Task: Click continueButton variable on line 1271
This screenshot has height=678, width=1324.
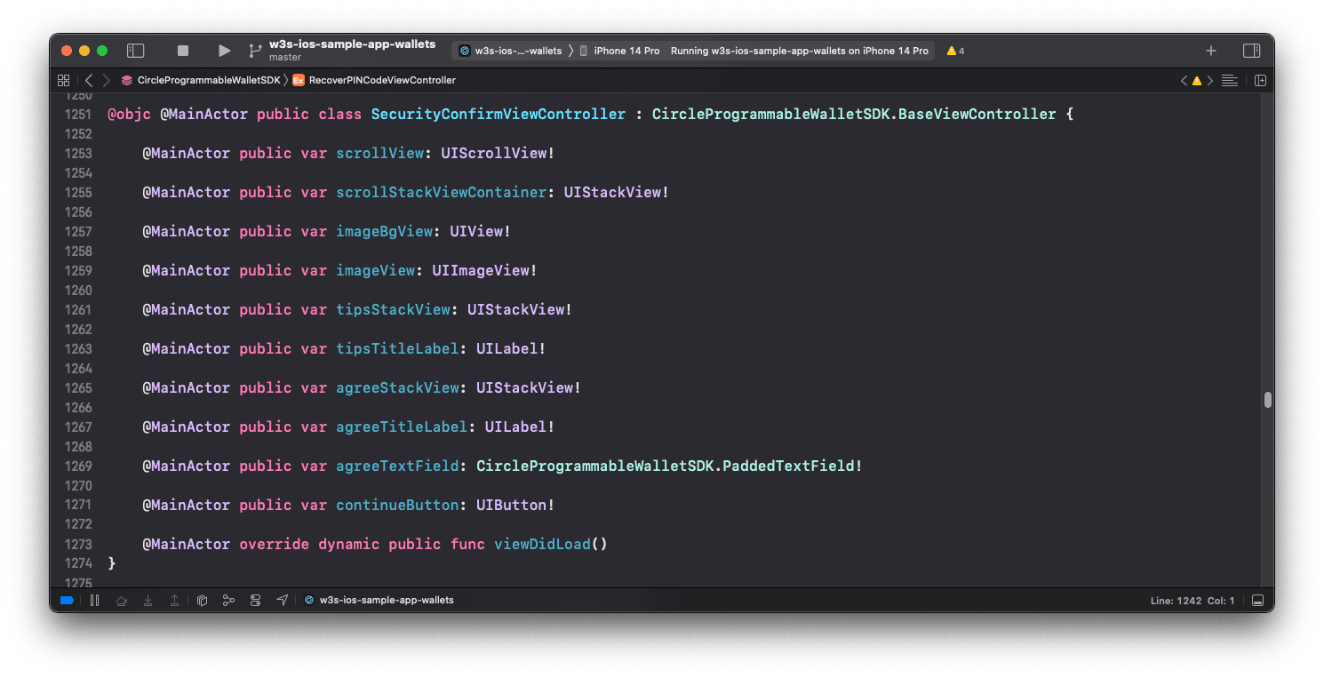Action: pyautogui.click(x=397, y=506)
